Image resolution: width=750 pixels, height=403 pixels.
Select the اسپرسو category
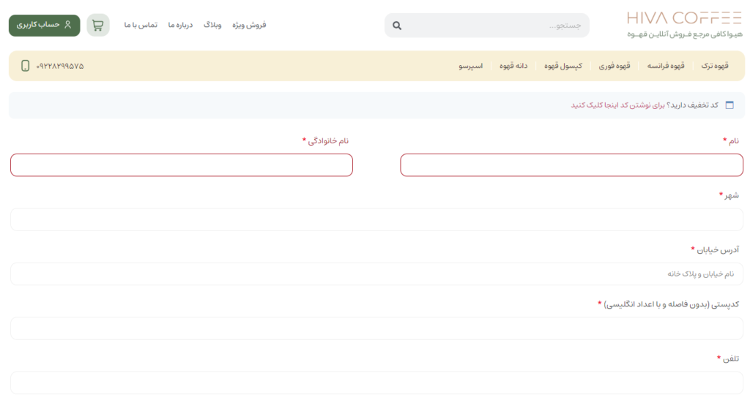coord(470,66)
